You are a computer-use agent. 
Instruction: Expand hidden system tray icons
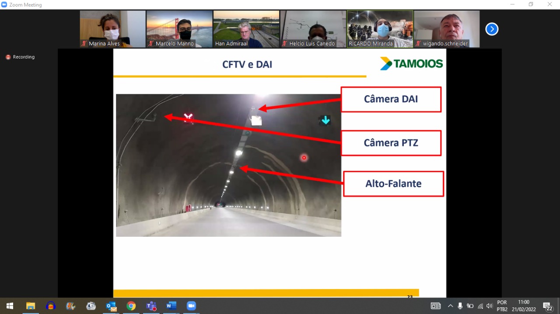point(450,306)
